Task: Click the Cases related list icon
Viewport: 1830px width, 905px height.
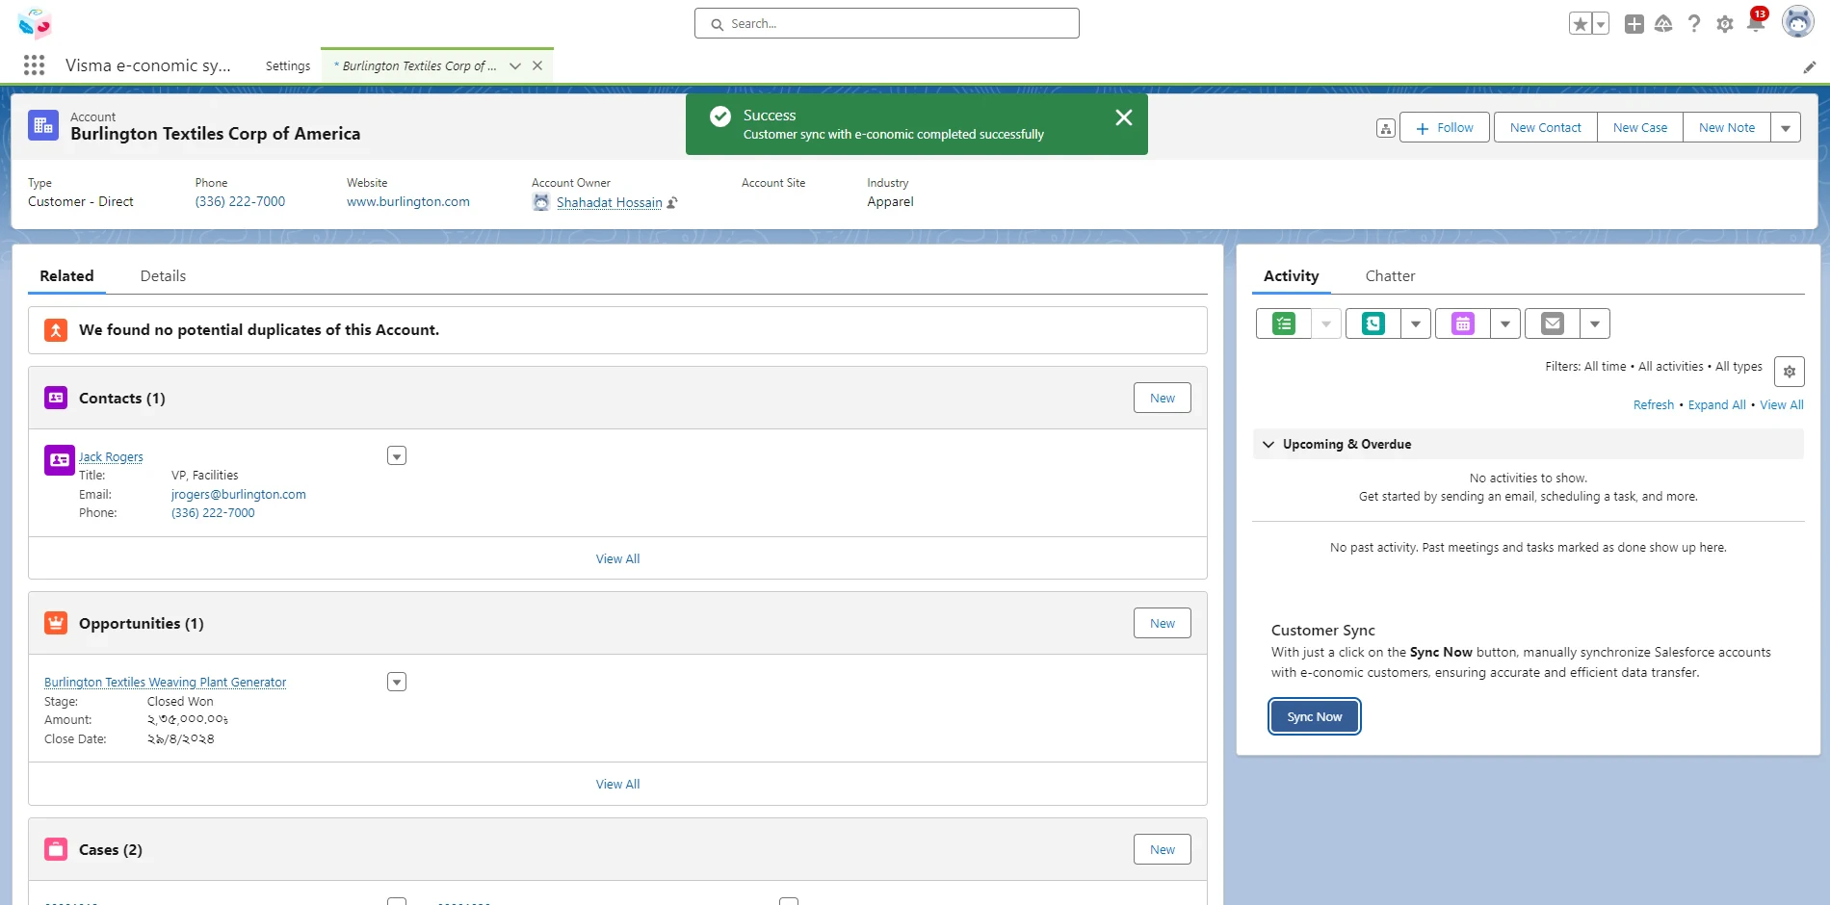Action: coord(56,849)
